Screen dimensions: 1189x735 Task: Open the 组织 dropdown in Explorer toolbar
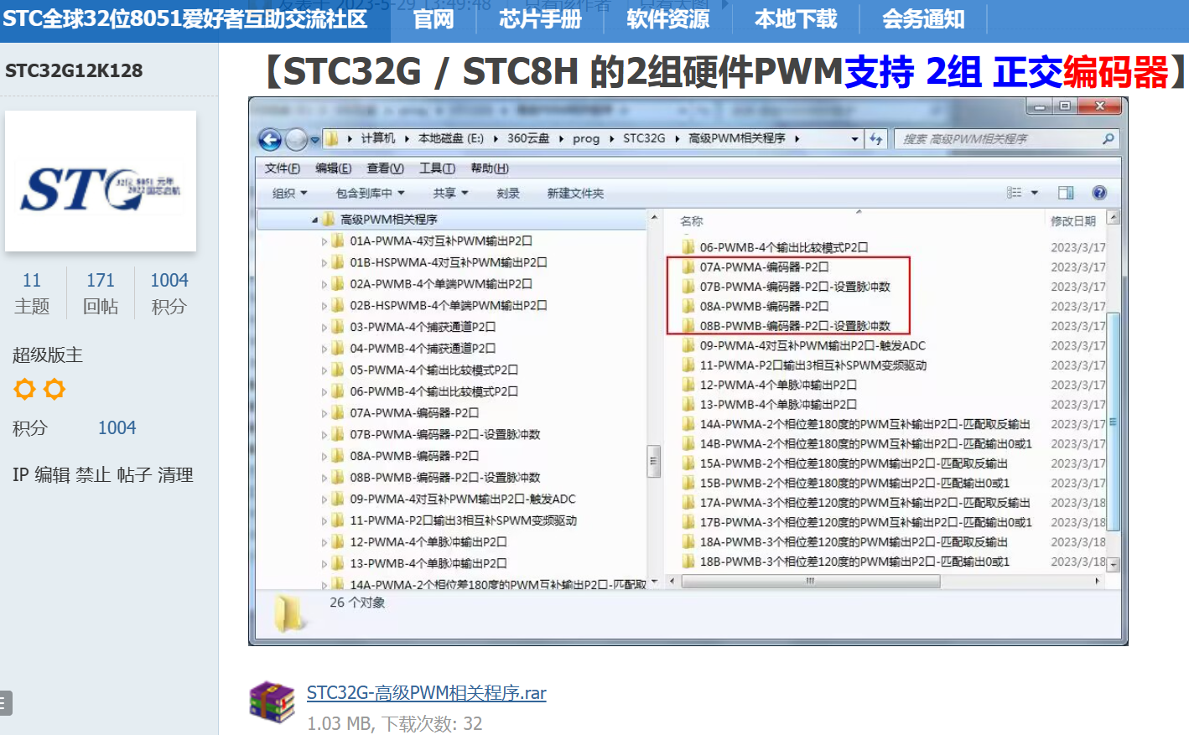(x=289, y=194)
